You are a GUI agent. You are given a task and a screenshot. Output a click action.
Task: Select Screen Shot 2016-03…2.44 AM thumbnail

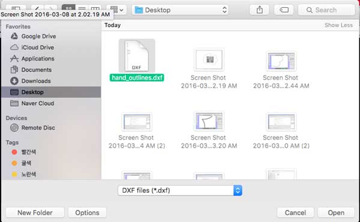pos(281,61)
